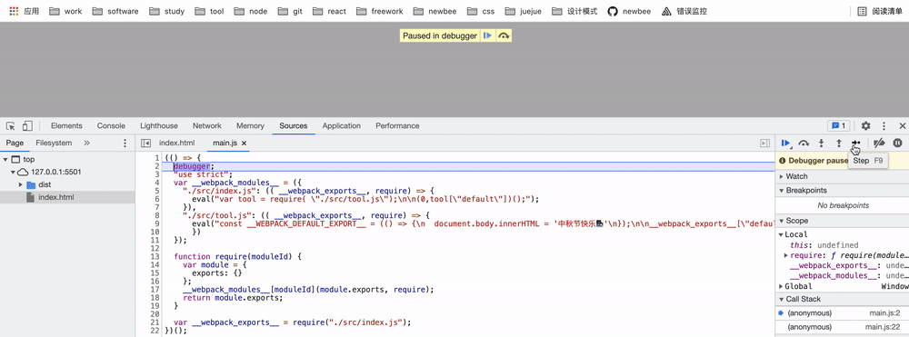Step over from the Paused in debugger overlay
909x337 pixels.
coord(504,36)
